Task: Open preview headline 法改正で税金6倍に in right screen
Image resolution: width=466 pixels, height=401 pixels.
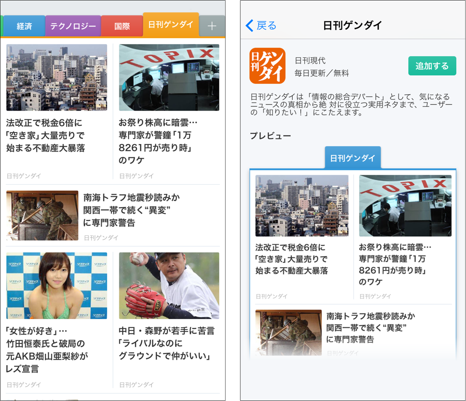Action: 292,259
